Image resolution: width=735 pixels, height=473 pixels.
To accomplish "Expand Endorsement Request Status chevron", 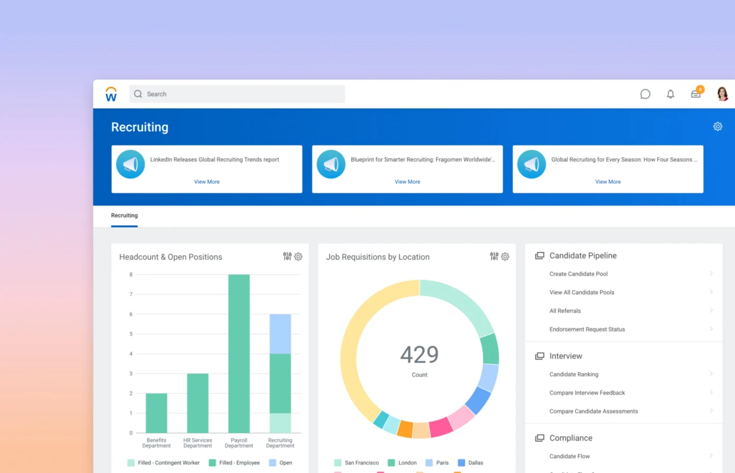I will pos(711,329).
